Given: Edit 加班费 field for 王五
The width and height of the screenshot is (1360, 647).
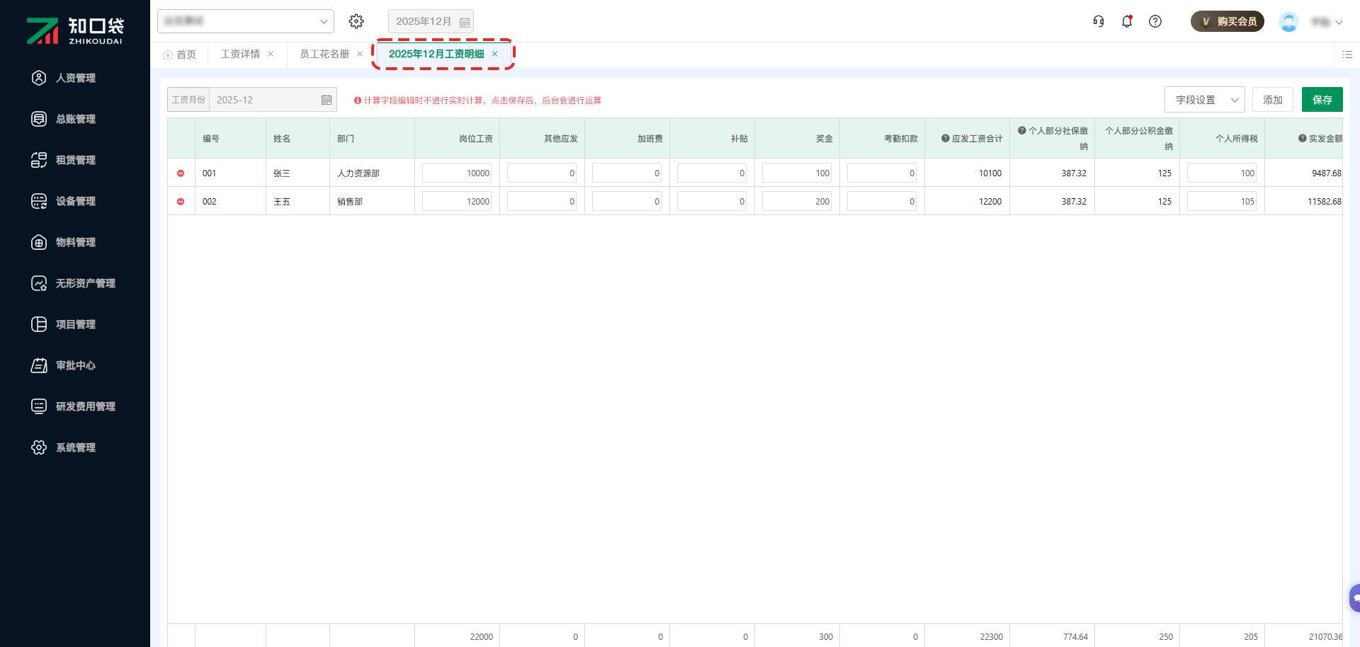Looking at the screenshot, I should pyautogui.click(x=627, y=202).
